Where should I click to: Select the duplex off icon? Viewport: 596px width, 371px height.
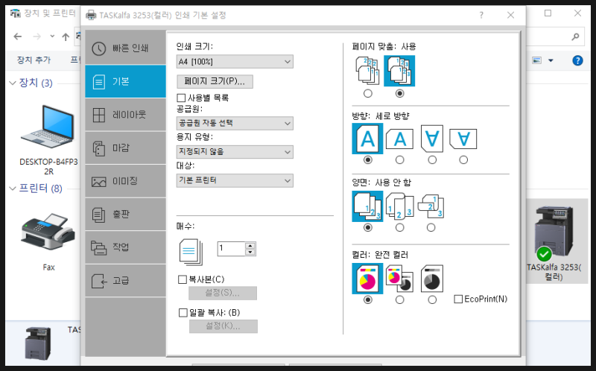pos(367,206)
